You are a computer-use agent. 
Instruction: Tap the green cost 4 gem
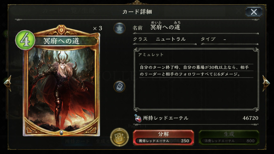25,40
